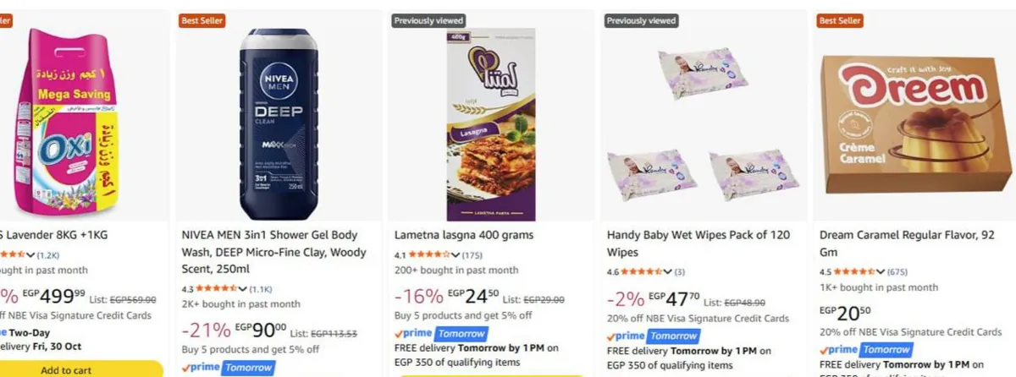Click Prime Tomorrow badge under Dream Caramel
Screen dimensions: 1016x377
866,349
